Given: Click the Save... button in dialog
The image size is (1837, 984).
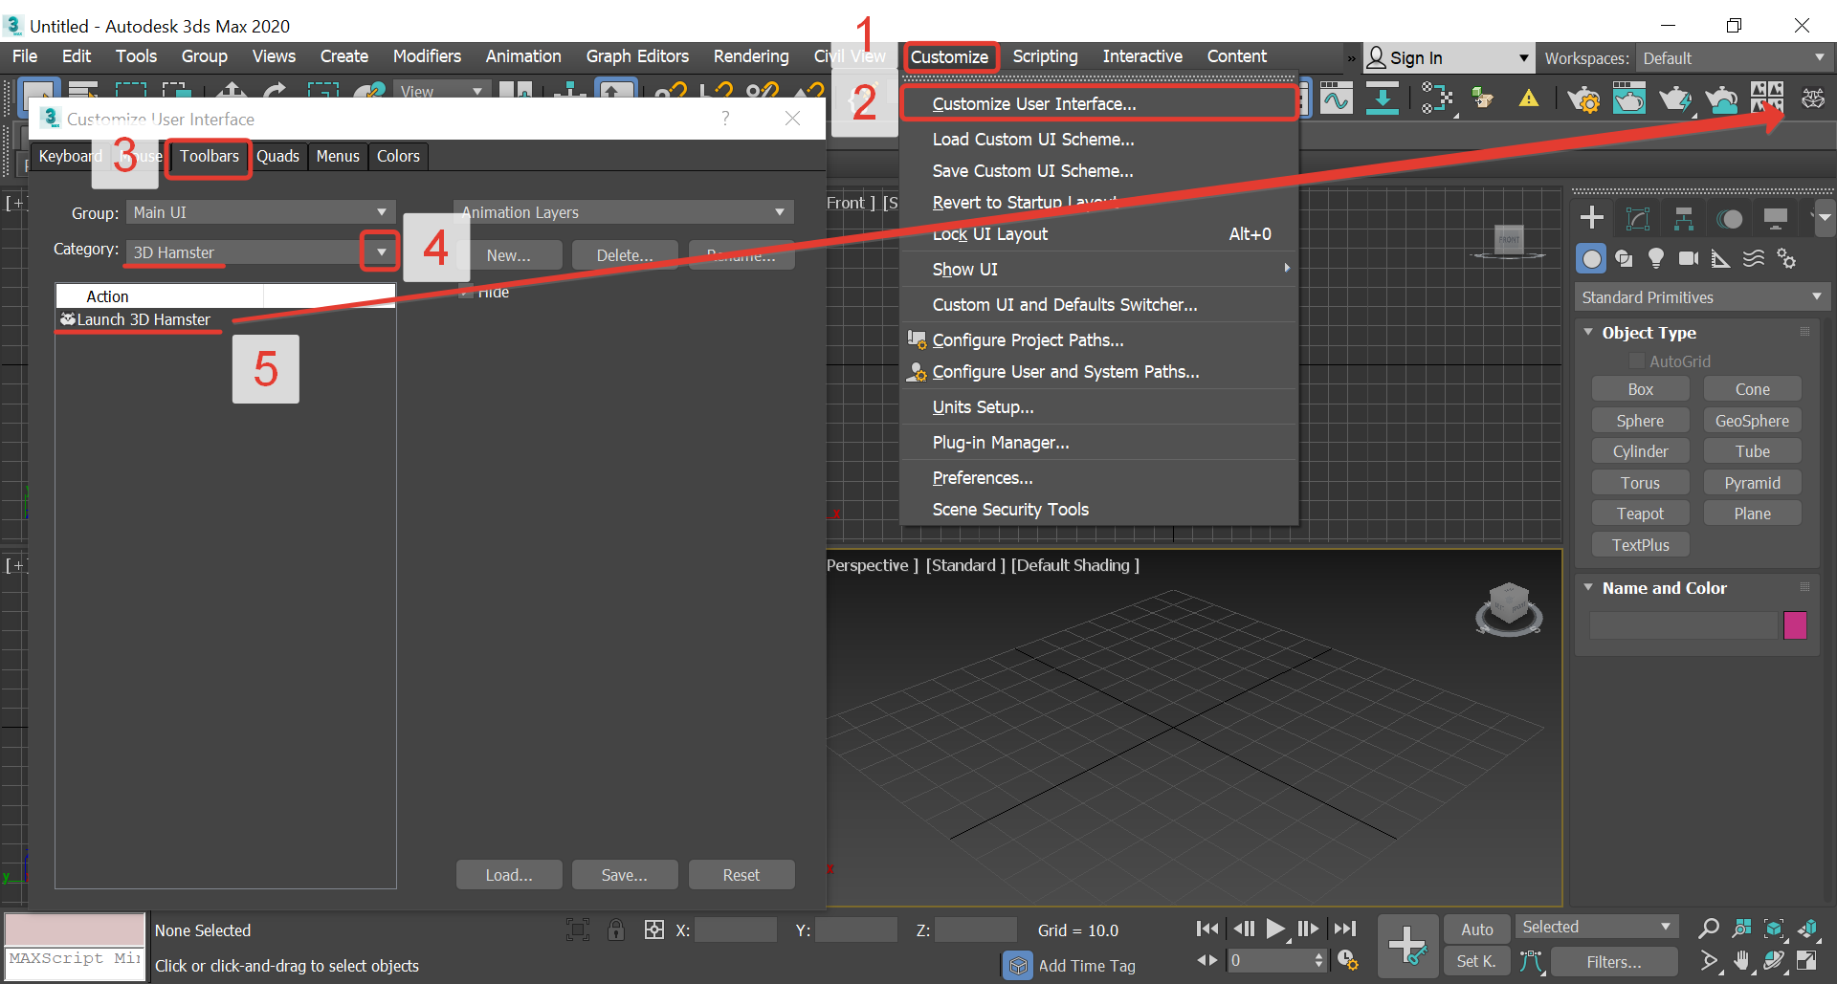Looking at the screenshot, I should [625, 875].
